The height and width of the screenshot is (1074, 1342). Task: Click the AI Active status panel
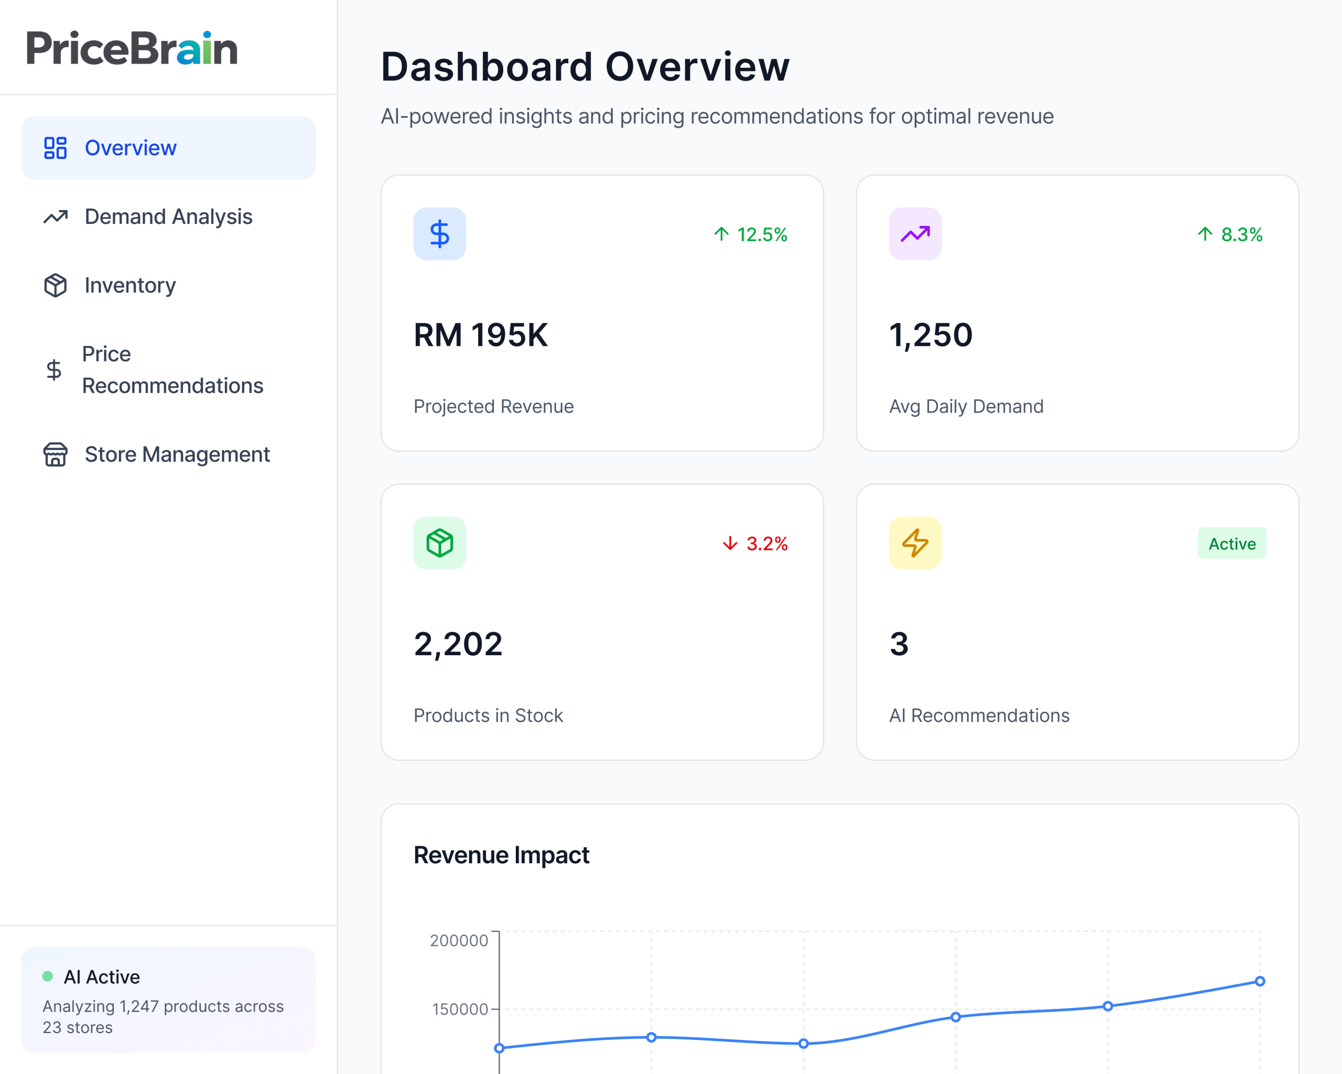click(168, 1000)
